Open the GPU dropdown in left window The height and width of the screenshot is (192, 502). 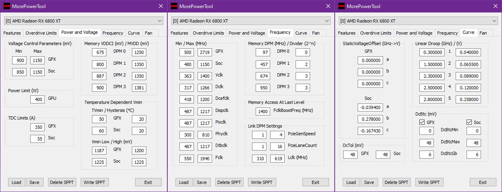pyautogui.click(x=83, y=21)
